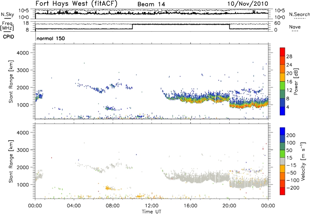Click the '16:00' time tick label

(191, 206)
